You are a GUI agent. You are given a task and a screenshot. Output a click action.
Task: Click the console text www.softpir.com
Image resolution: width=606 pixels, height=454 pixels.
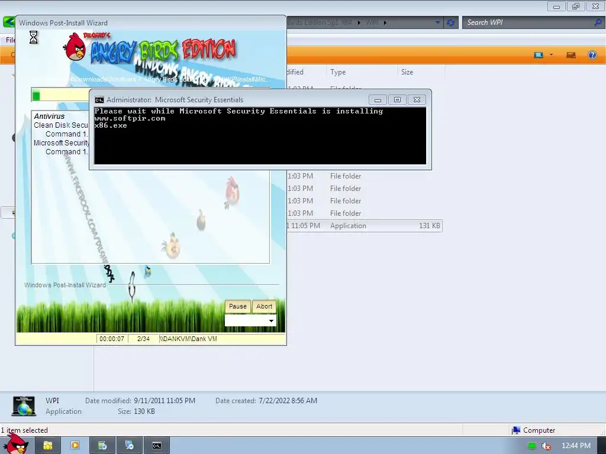tap(130, 118)
